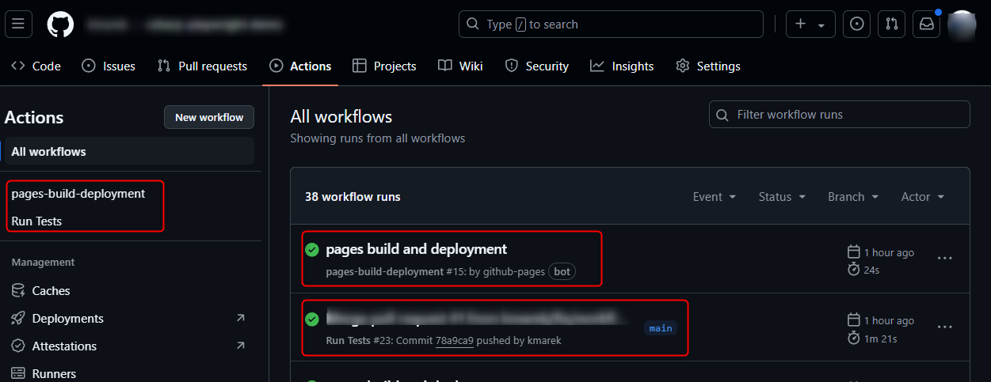Open the hamburger navigation menu
This screenshot has height=382, width=991.
click(18, 25)
